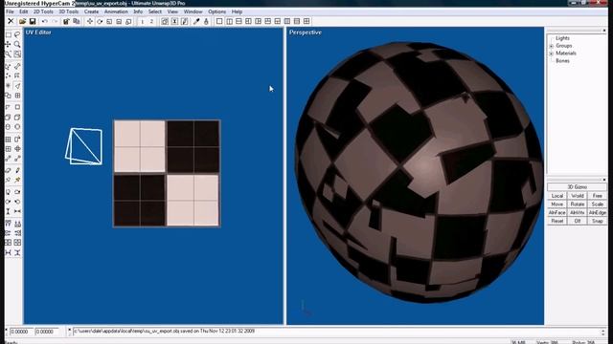Viewport: 613px width, 344px height.
Task: Click the gizmo Reset button
Action: [557, 221]
